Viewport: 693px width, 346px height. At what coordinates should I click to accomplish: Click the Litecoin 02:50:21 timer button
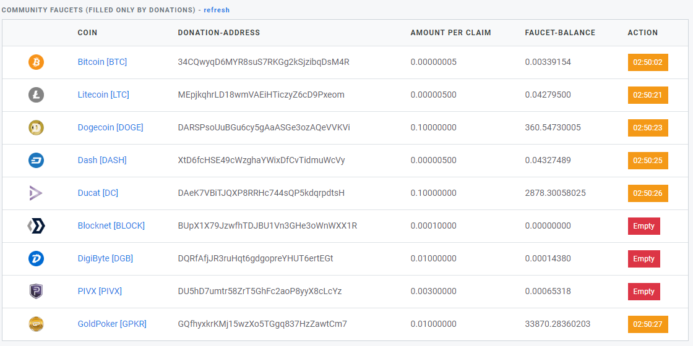(648, 95)
